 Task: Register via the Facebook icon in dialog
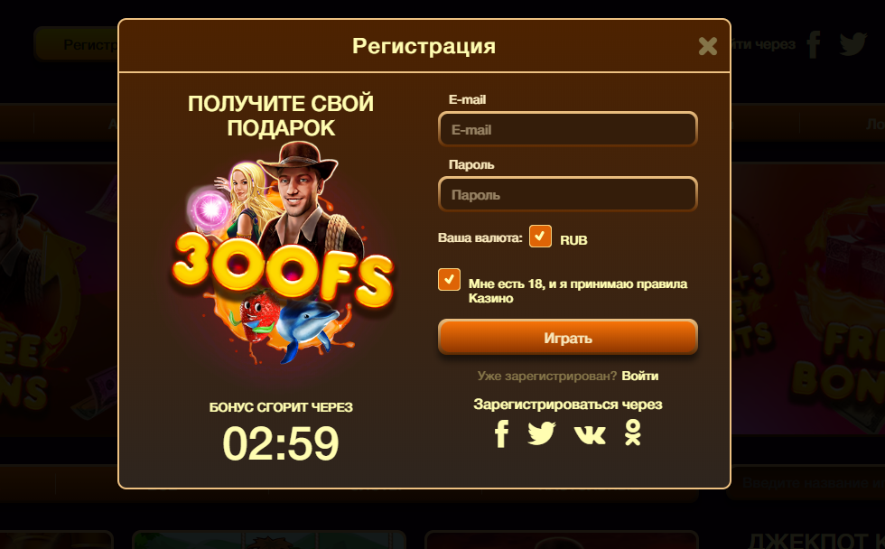(x=502, y=433)
